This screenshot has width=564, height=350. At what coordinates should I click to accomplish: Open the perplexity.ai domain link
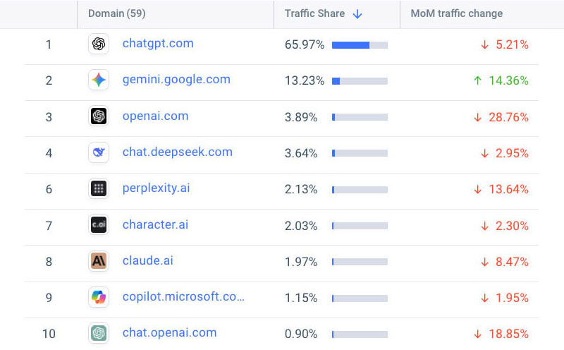pyautogui.click(x=156, y=188)
